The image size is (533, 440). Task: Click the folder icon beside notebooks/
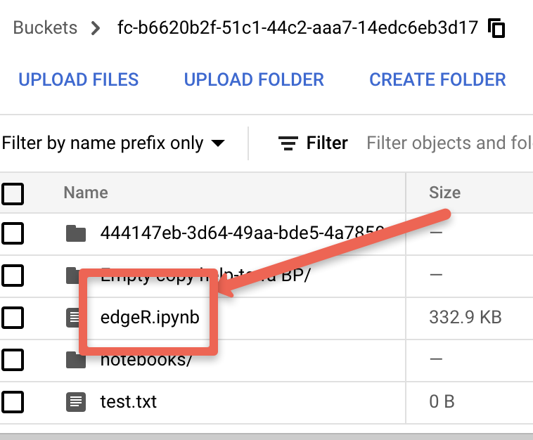[x=75, y=360]
